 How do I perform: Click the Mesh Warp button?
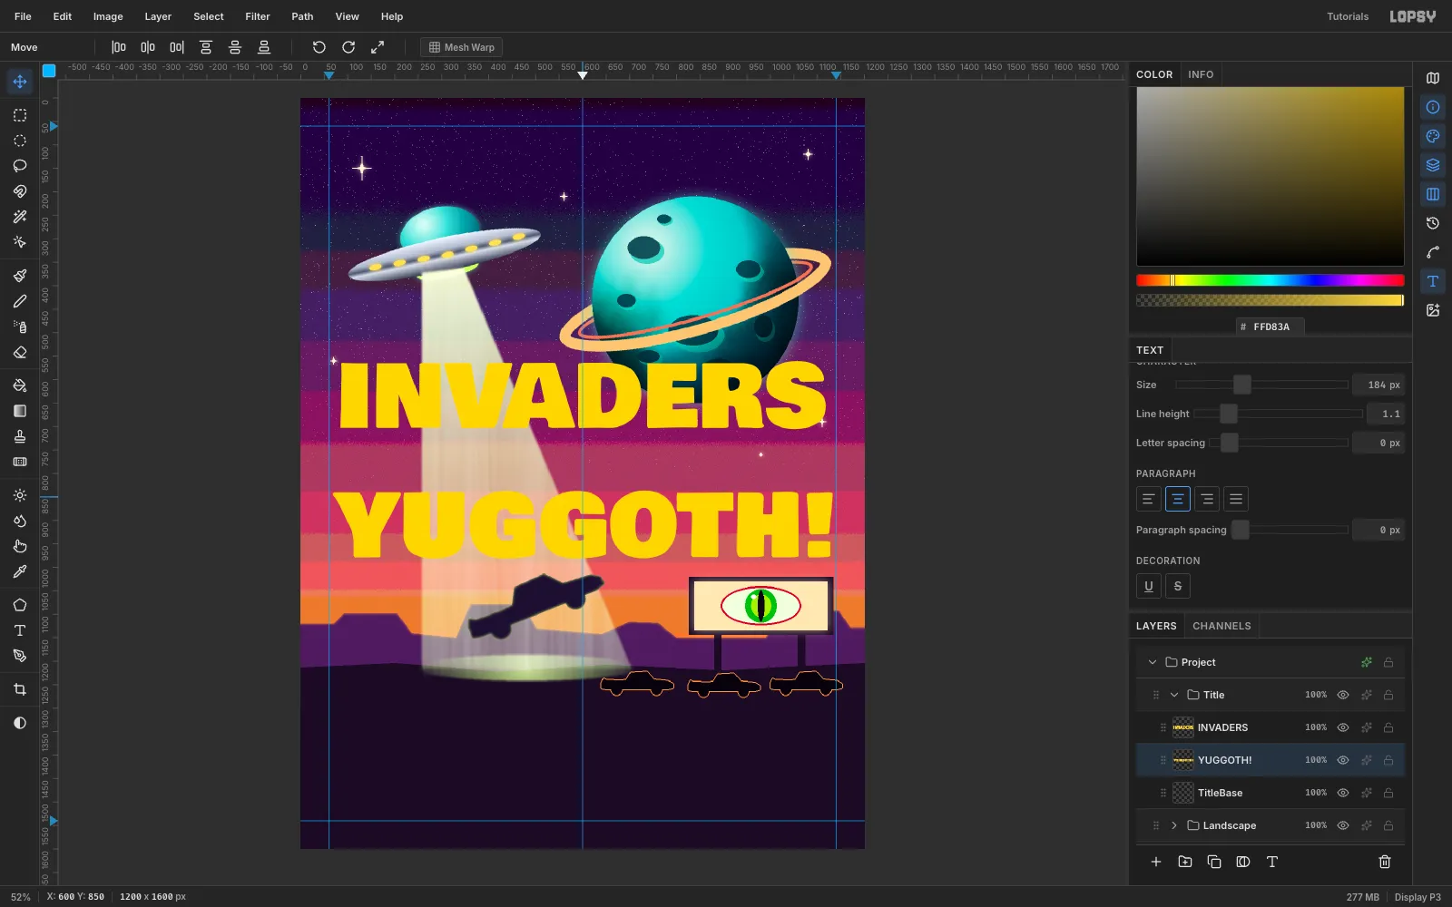click(462, 47)
